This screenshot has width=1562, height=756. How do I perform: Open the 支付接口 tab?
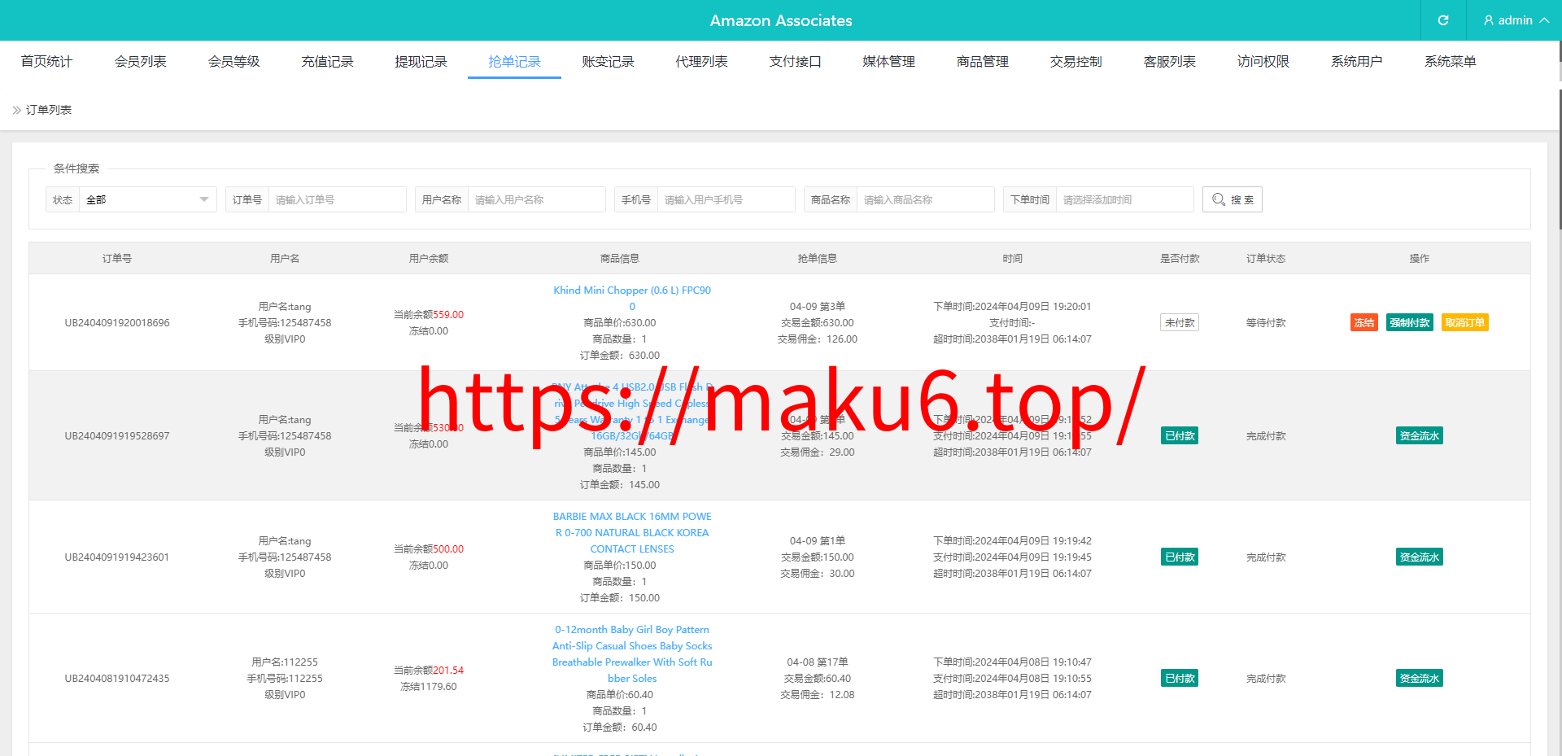pos(795,61)
